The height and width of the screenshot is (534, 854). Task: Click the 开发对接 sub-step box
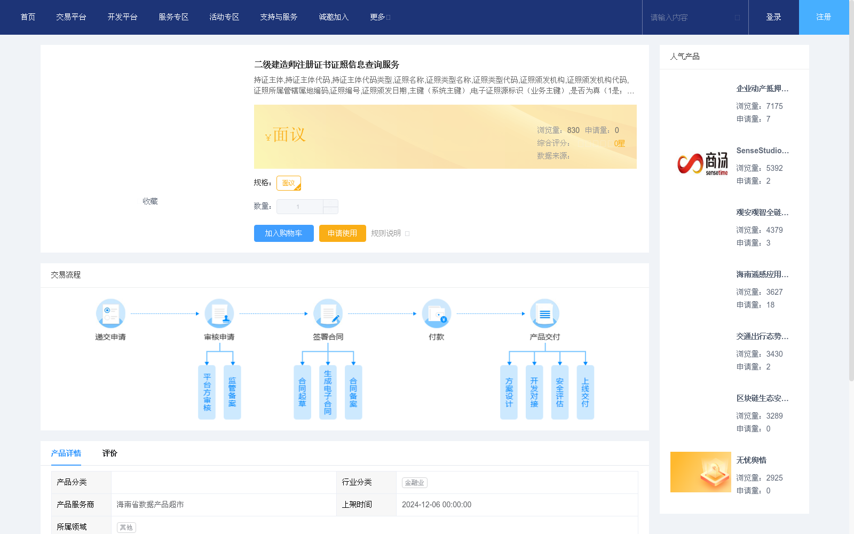click(x=534, y=392)
